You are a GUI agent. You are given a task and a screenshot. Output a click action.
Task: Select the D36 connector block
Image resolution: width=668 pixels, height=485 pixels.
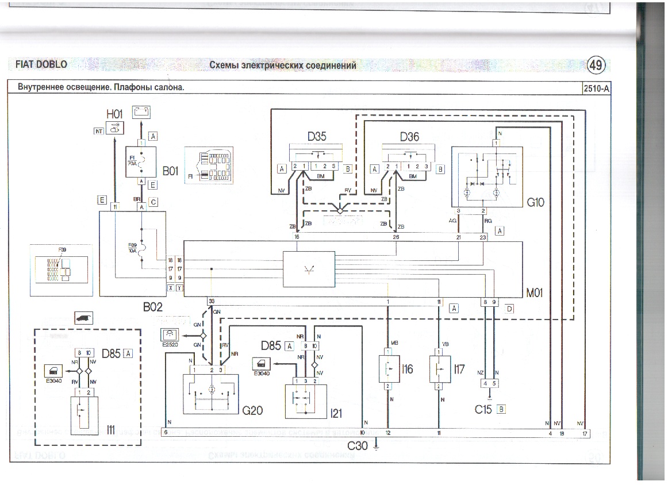pyautogui.click(x=408, y=156)
